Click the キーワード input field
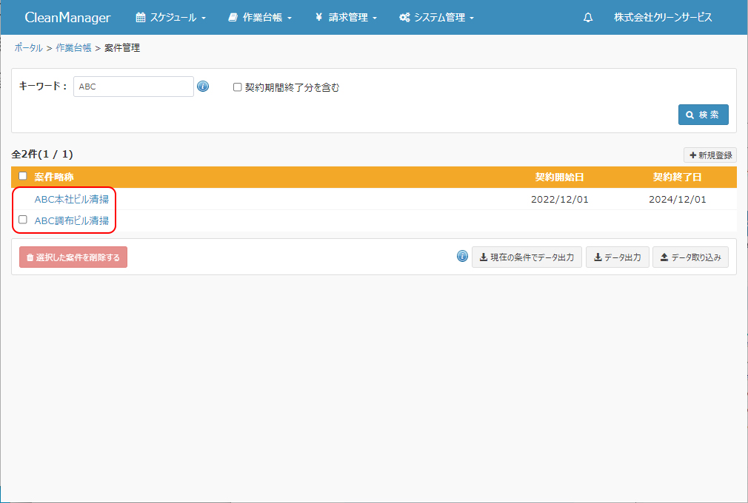Screen dimensions: 748x503 (x=133, y=87)
